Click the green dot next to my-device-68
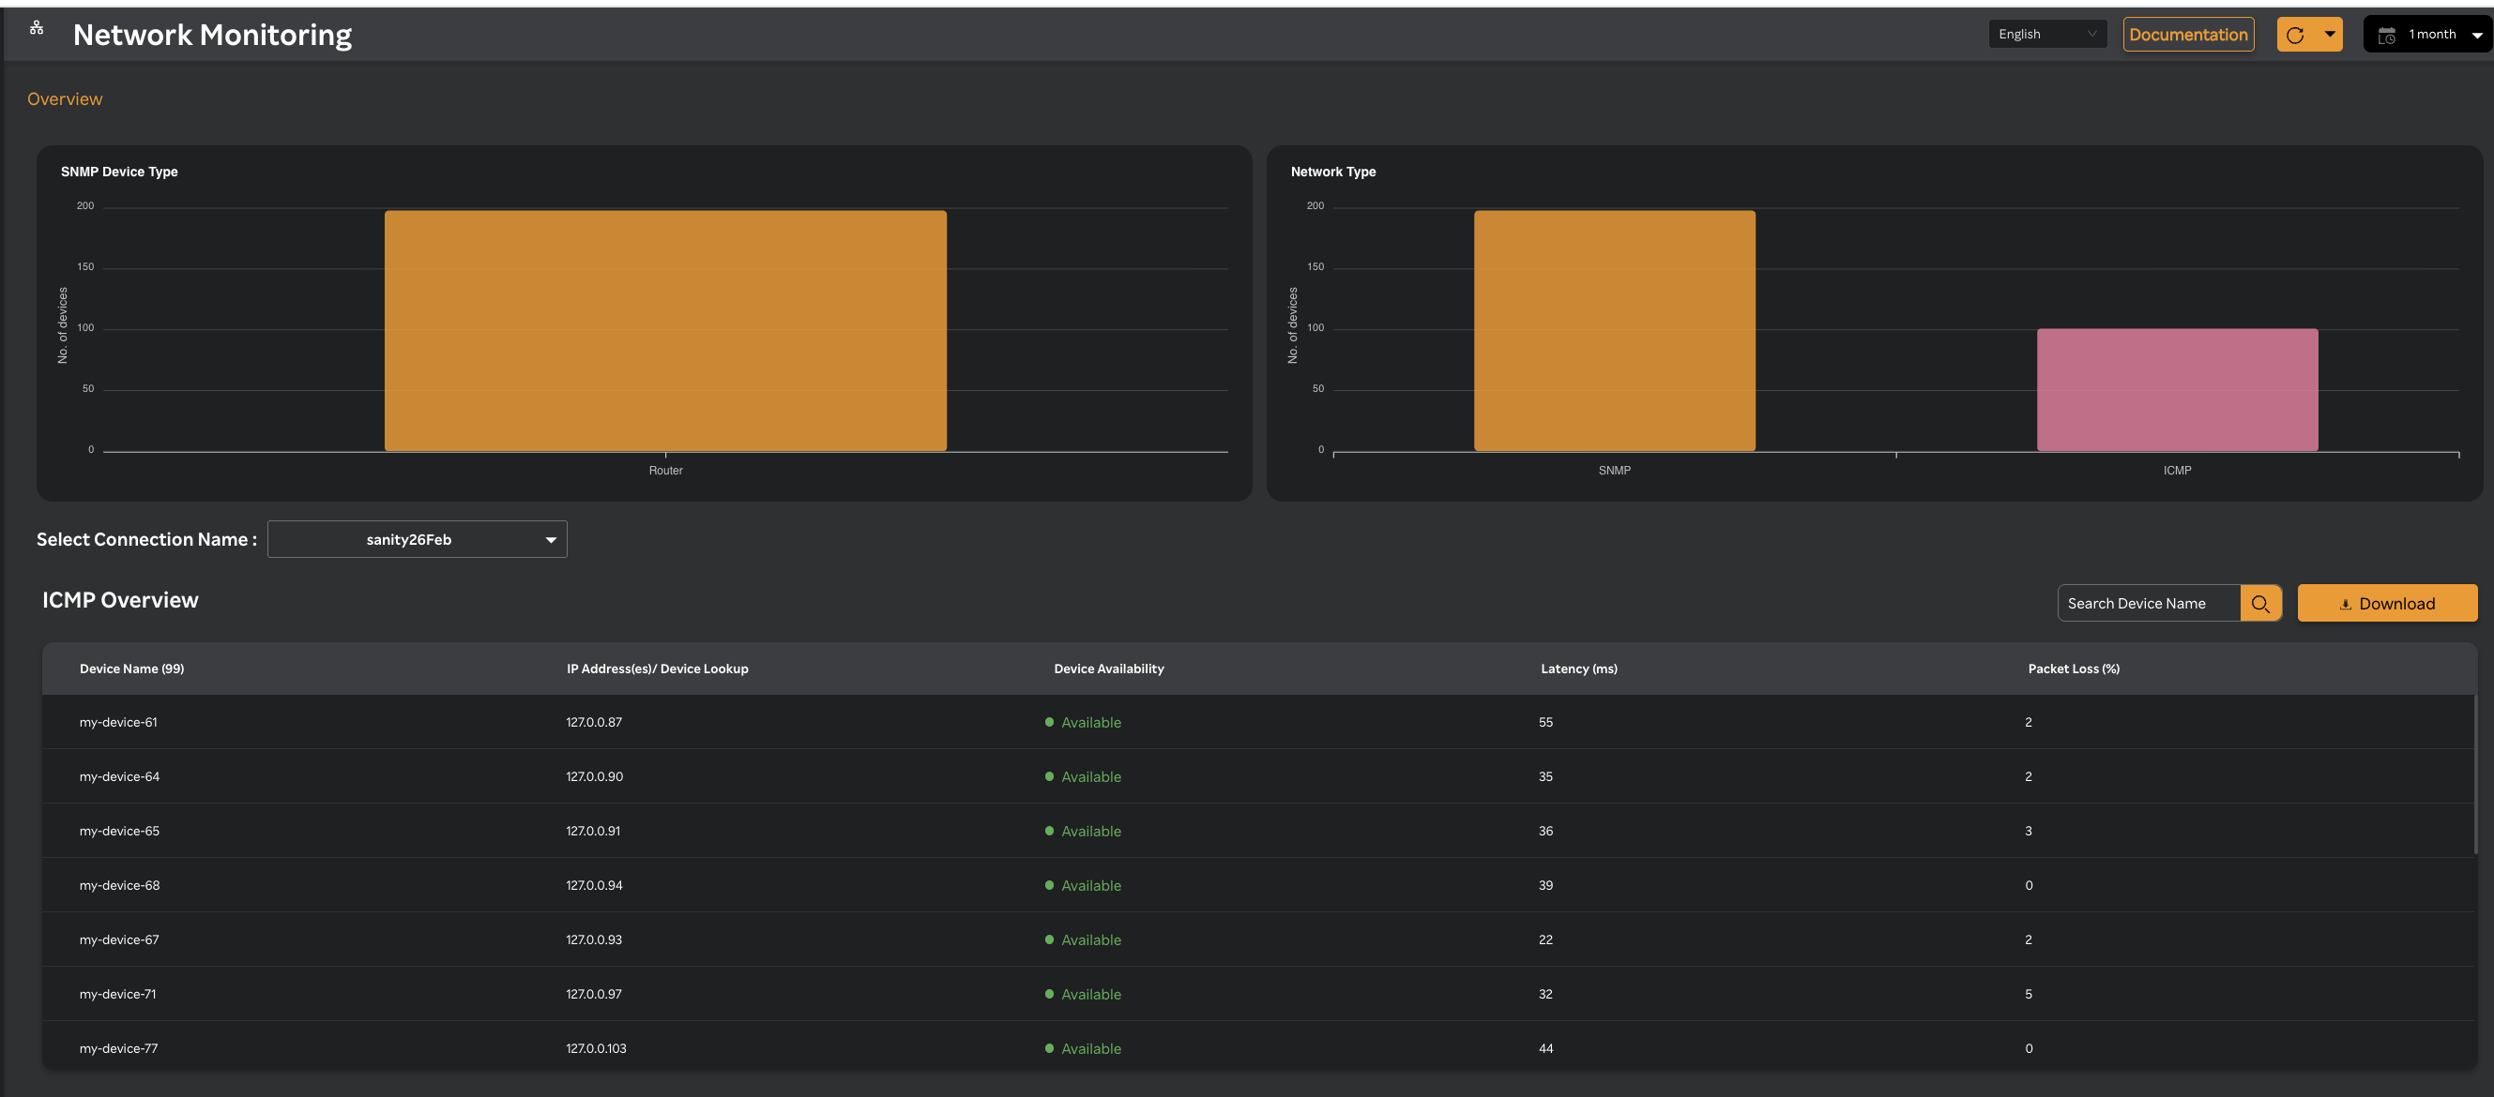This screenshot has width=2494, height=1097. click(x=1048, y=884)
